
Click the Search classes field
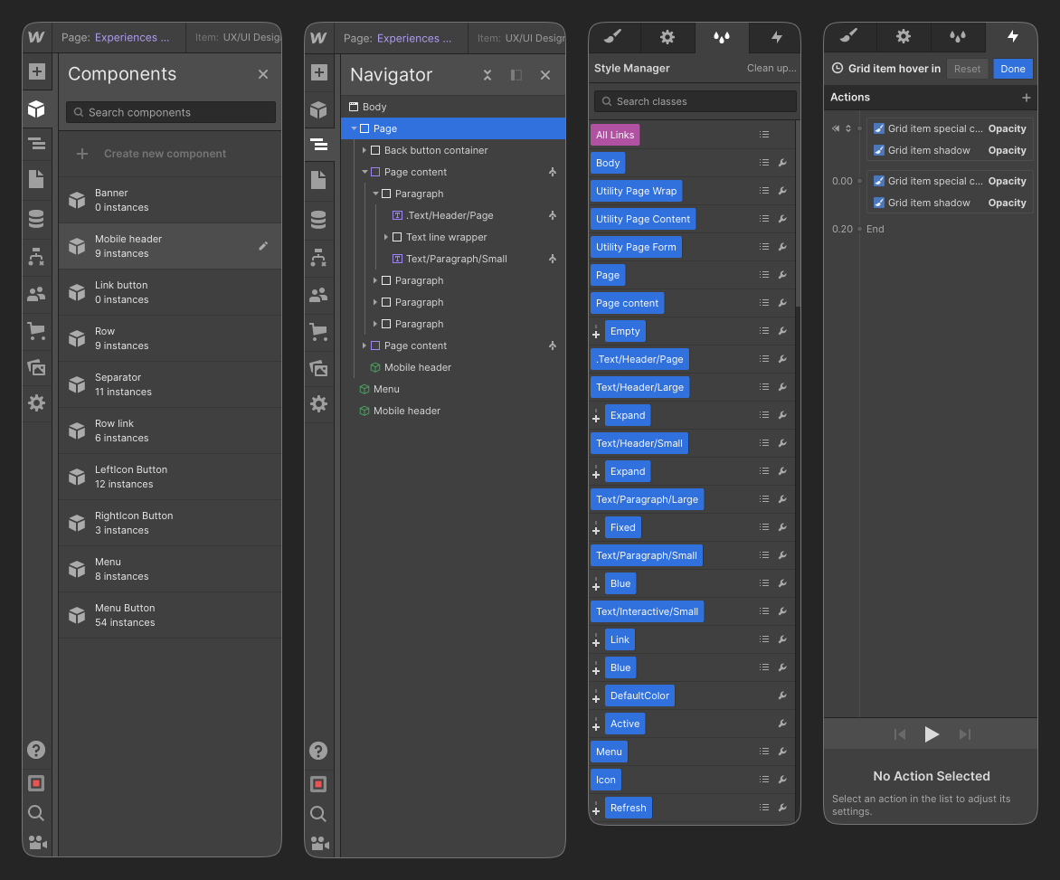[x=695, y=101]
